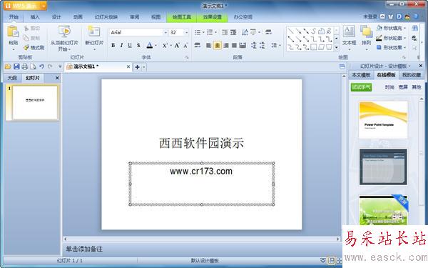Switch to the Outline pane tab
The height and width of the screenshot is (268, 428).
[x=12, y=78]
